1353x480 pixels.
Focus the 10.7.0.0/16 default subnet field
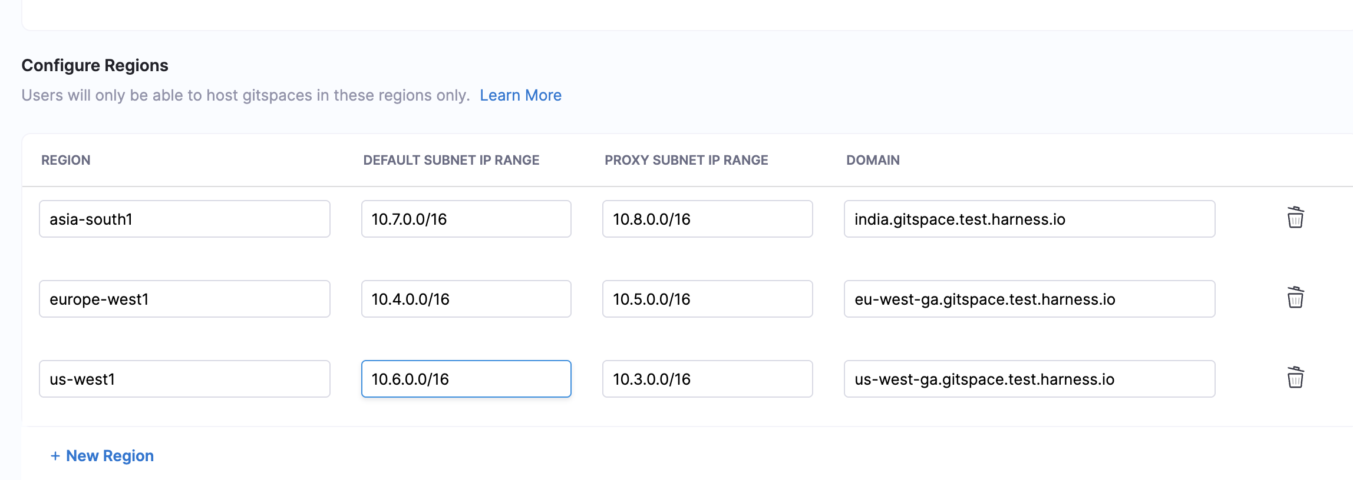[466, 219]
